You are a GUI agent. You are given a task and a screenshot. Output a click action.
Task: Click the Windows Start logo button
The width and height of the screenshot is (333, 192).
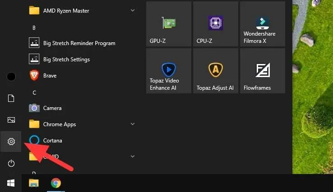point(11,183)
